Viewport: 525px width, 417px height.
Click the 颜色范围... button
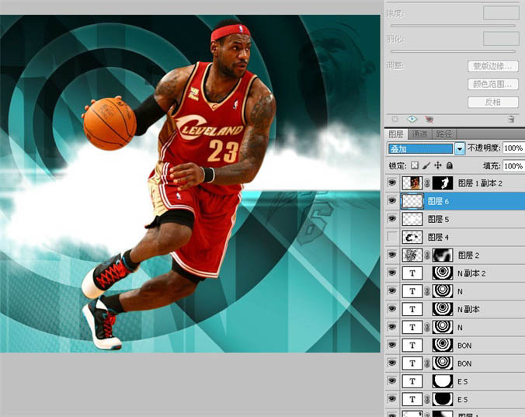click(x=493, y=84)
